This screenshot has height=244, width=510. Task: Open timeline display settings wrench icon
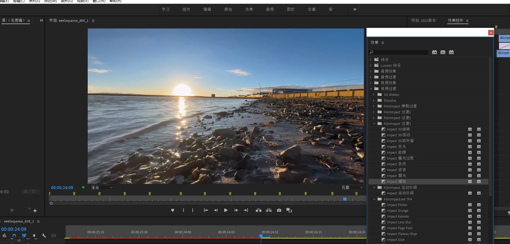(44, 236)
